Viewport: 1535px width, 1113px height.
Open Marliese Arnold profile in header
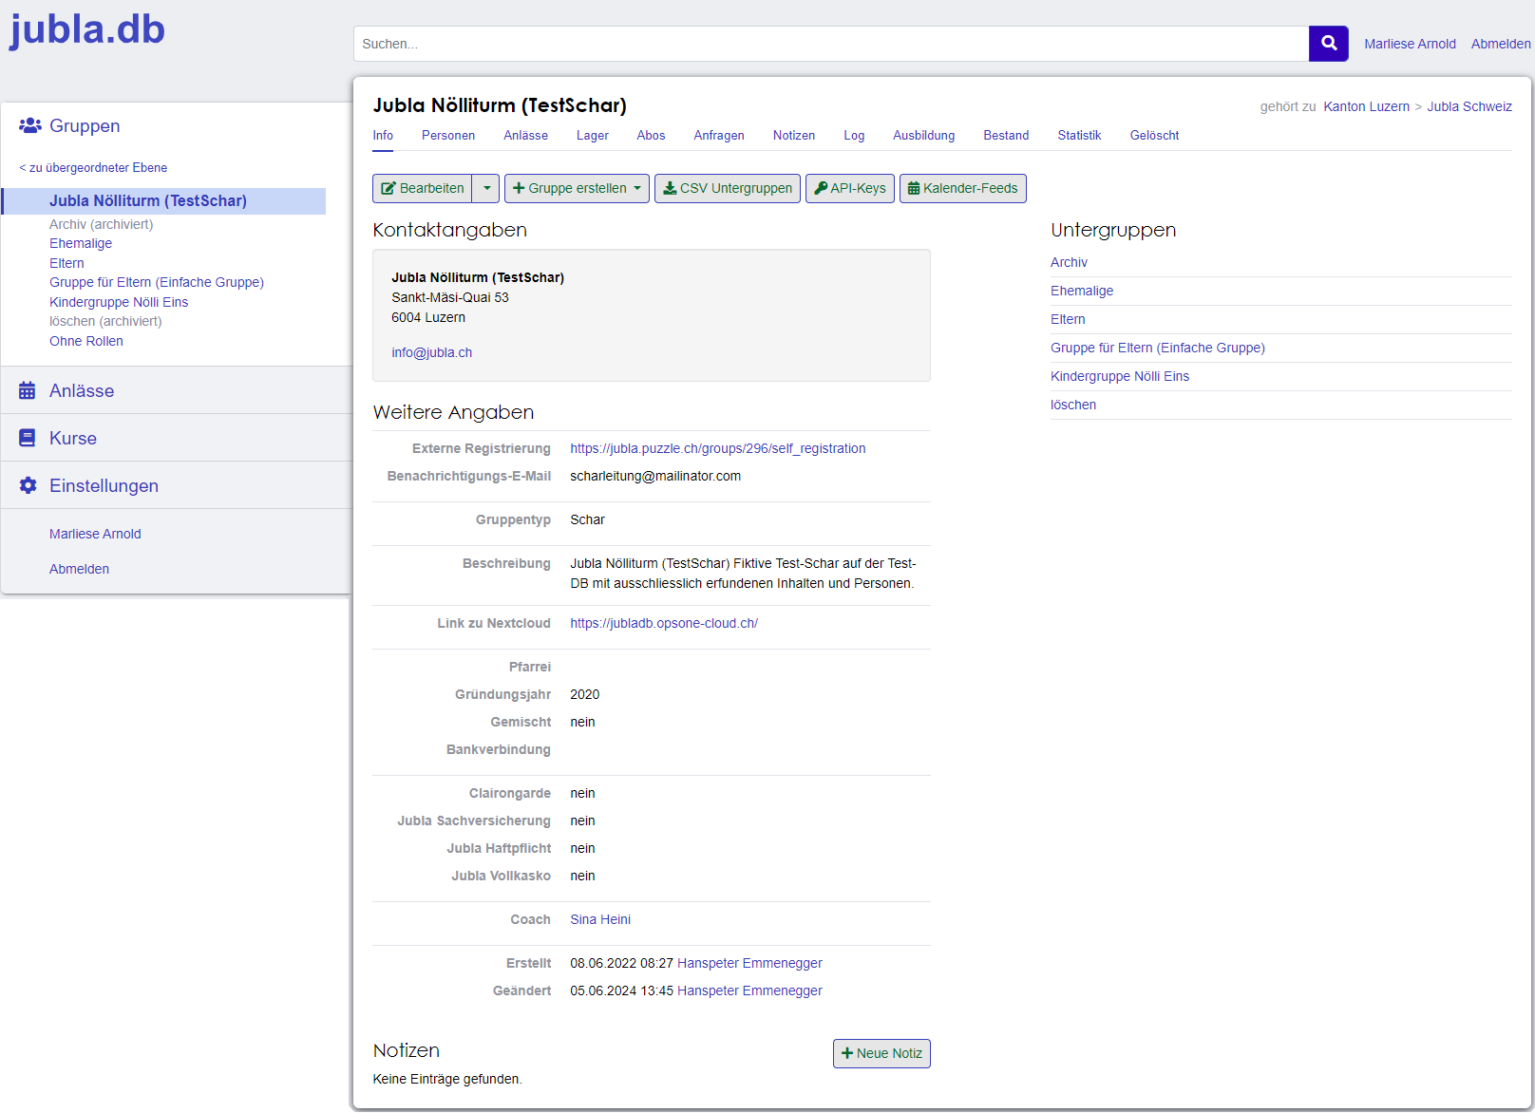click(x=1410, y=44)
